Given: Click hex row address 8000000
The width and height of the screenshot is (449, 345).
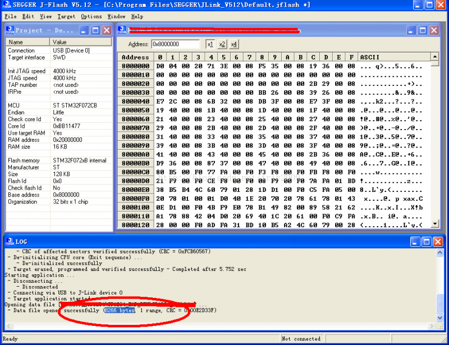Looking at the screenshot, I should tap(136, 66).
